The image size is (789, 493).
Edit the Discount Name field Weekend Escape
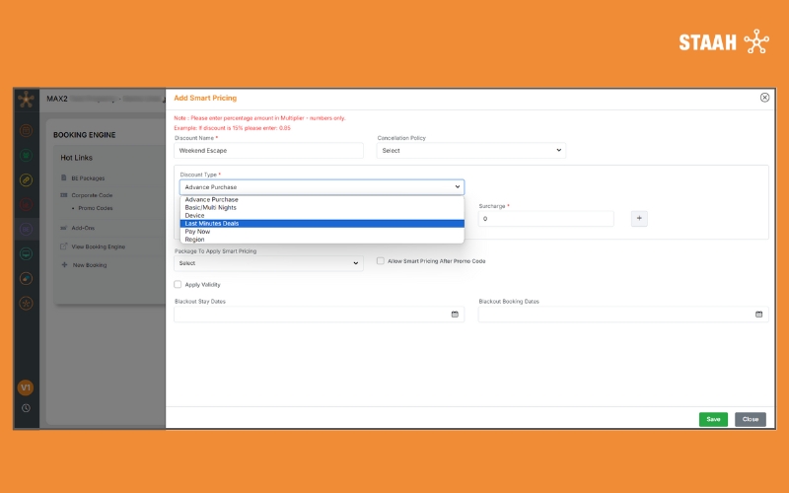point(268,151)
